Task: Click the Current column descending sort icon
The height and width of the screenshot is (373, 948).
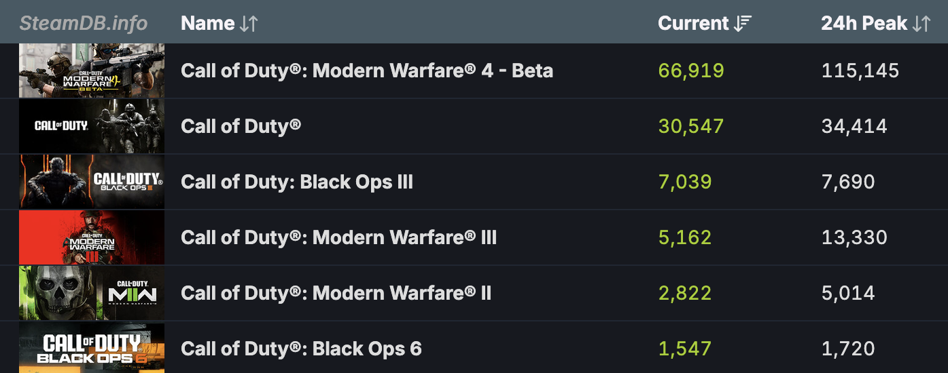Action: (742, 24)
